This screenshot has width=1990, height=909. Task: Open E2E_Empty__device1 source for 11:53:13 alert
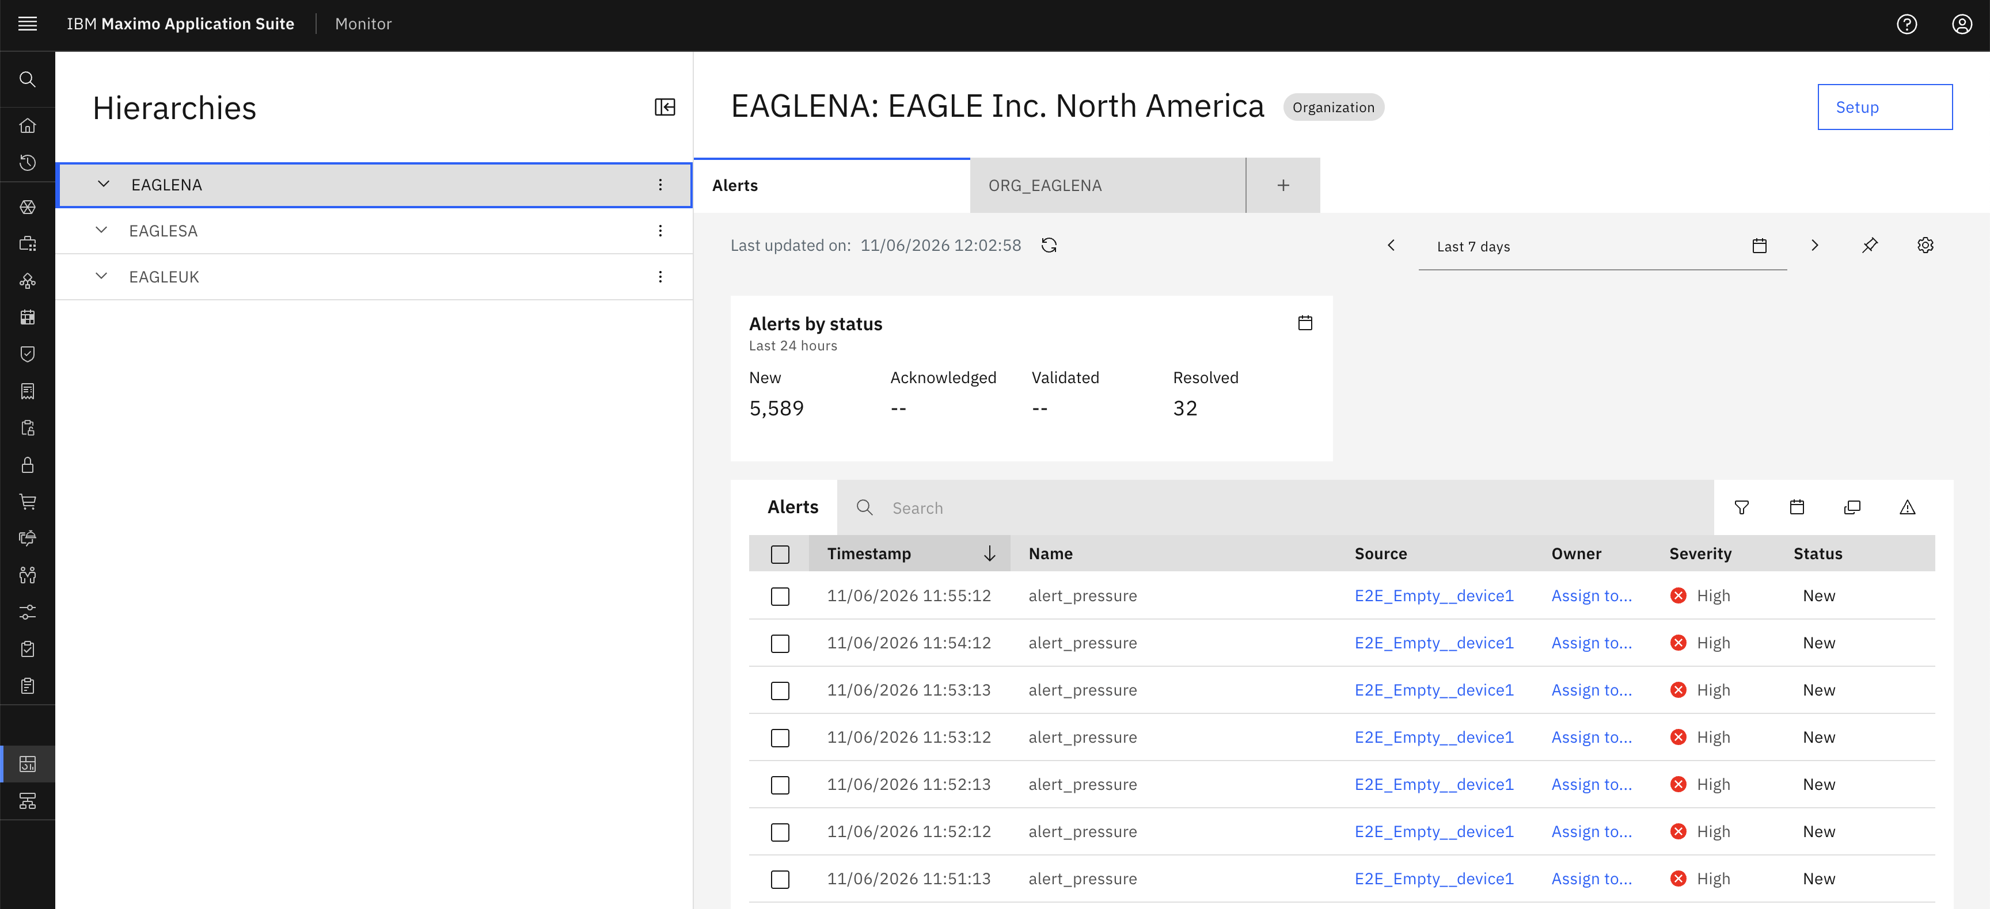[x=1434, y=690]
